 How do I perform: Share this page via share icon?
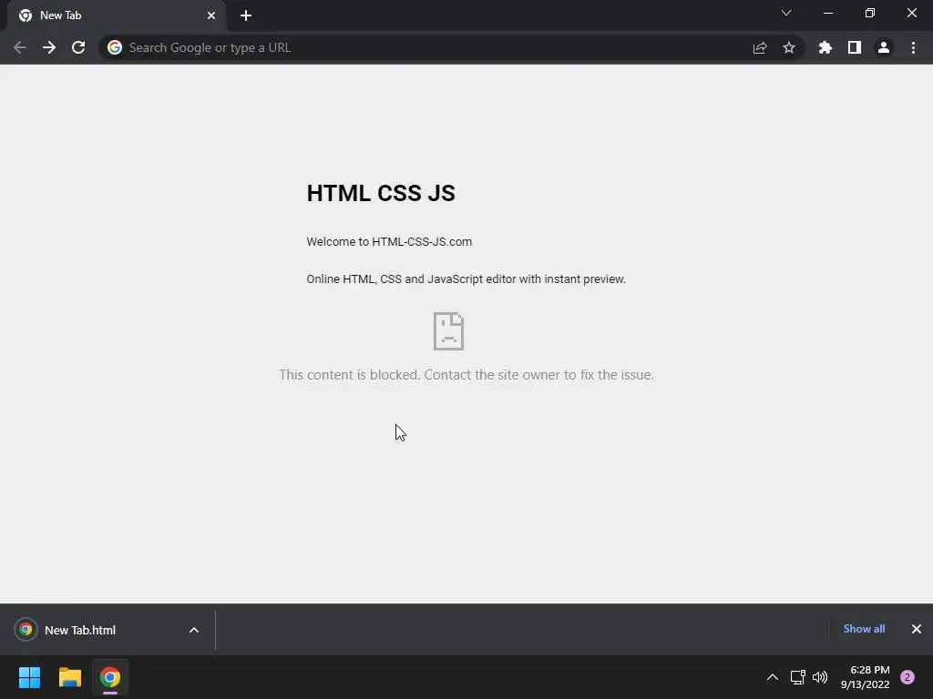760,47
